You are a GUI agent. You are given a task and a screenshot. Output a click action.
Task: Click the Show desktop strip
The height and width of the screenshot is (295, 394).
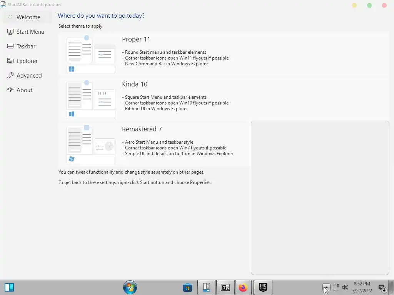point(391,287)
